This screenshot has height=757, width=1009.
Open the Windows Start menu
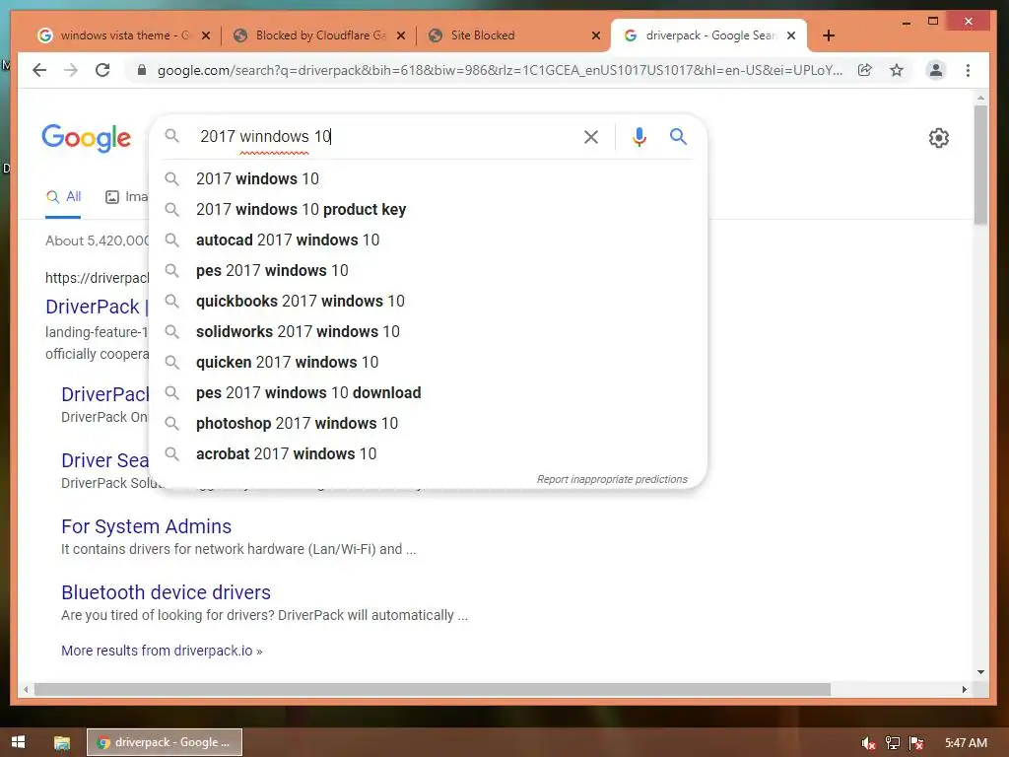pos(18,742)
